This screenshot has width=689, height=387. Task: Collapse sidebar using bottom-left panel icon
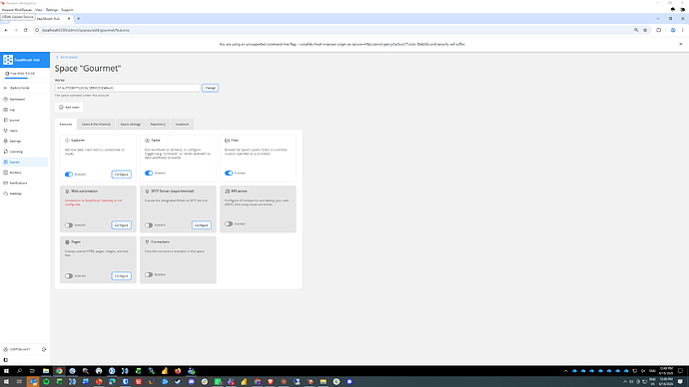pos(6,360)
